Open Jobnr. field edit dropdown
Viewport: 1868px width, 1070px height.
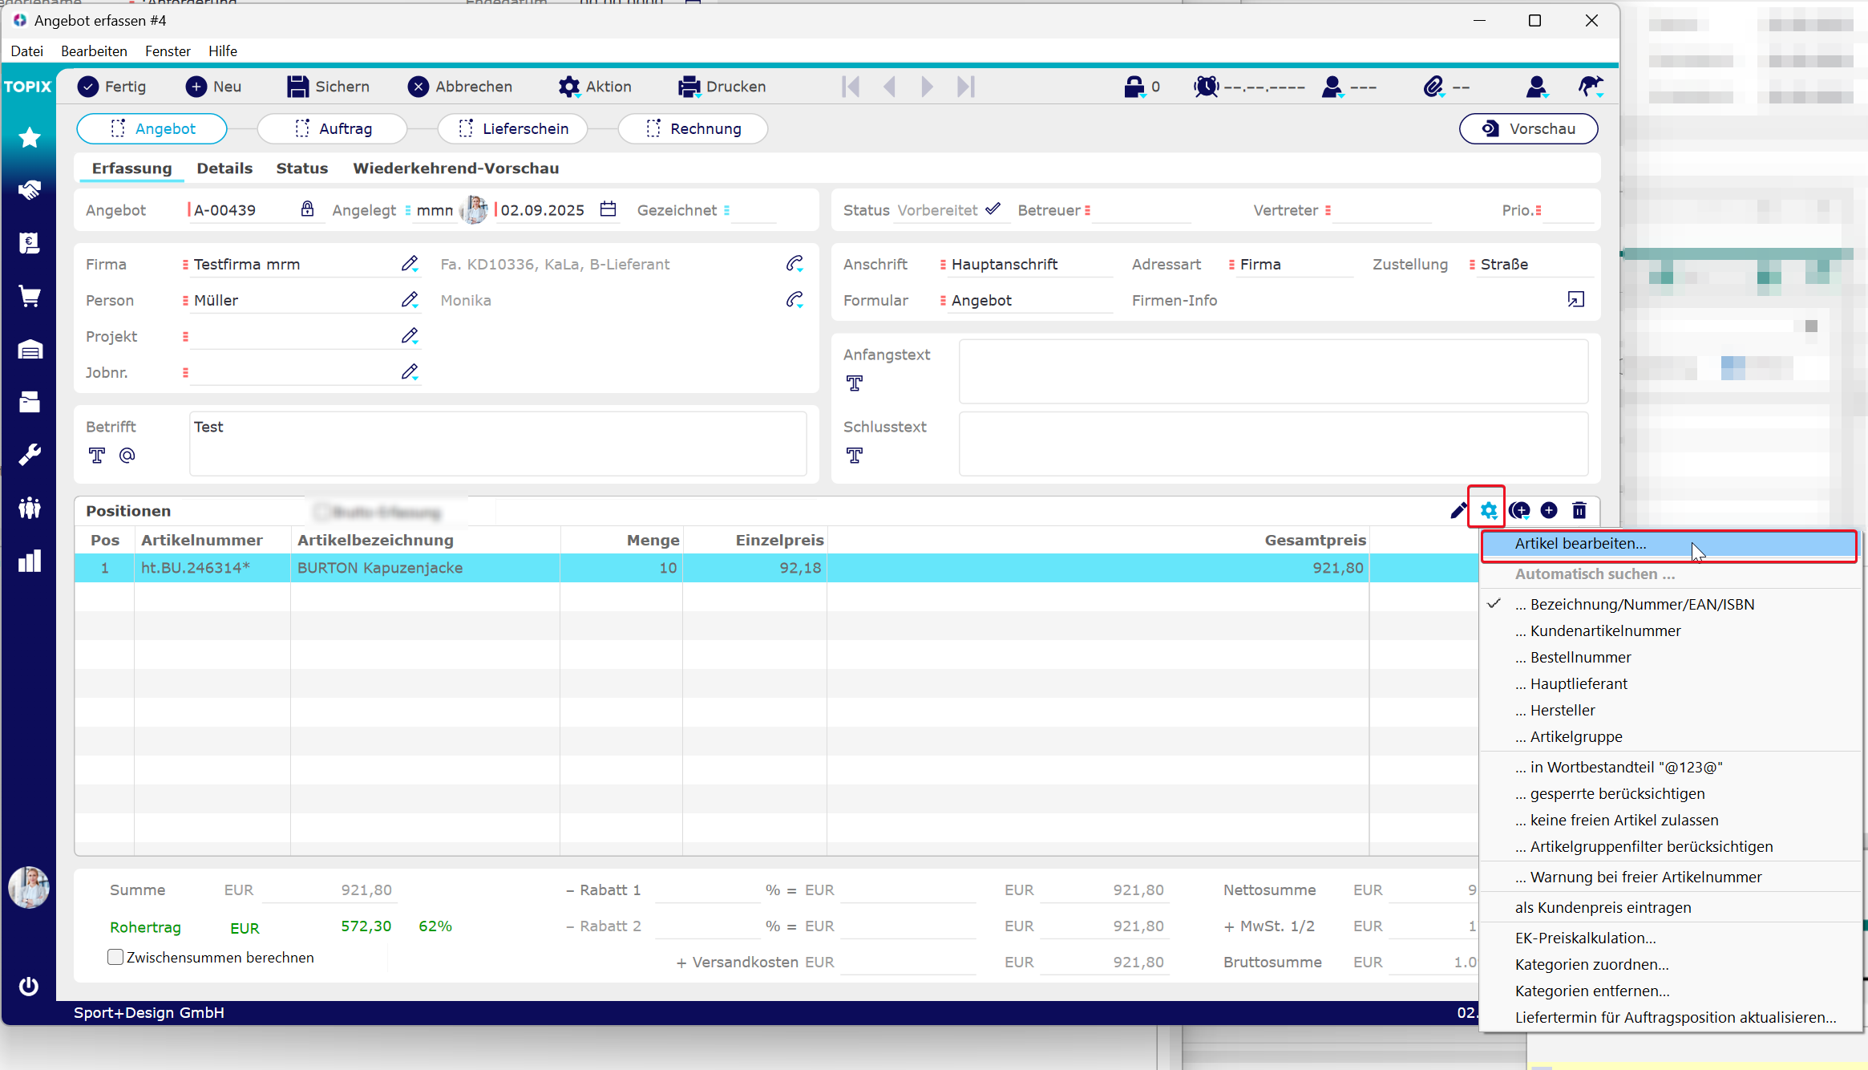tap(410, 372)
